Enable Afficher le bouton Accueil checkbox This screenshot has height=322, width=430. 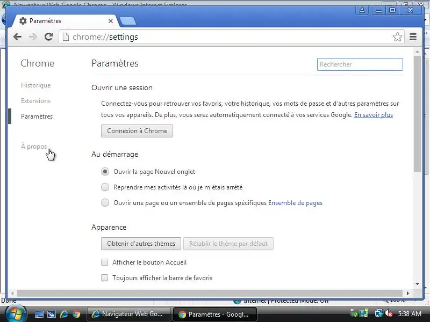click(x=104, y=262)
